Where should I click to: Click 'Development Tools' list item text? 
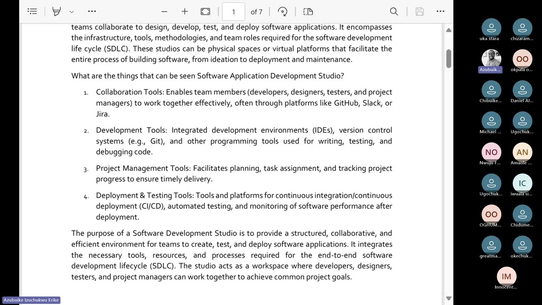[131, 130]
